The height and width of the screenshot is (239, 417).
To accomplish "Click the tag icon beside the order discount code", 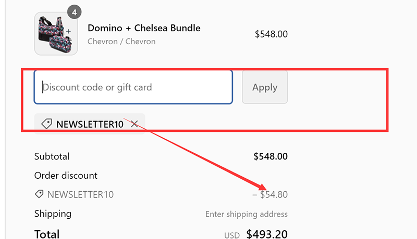I will tap(39, 195).
